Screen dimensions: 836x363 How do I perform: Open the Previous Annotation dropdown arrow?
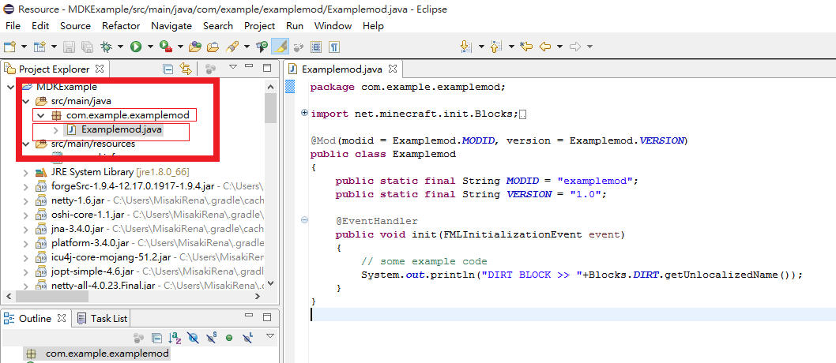[511, 47]
